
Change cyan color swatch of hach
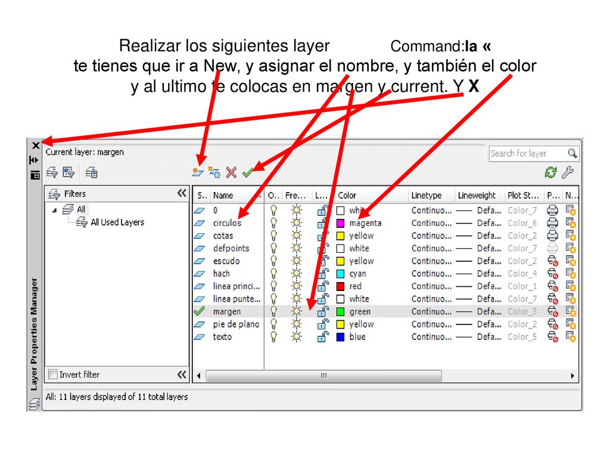[x=340, y=274]
